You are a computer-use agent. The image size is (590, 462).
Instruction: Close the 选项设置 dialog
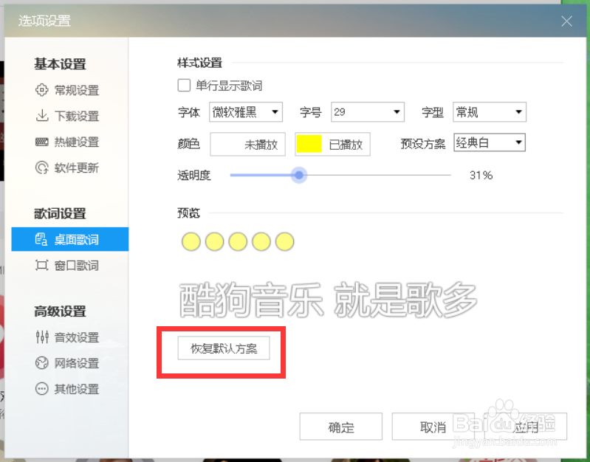(x=566, y=21)
